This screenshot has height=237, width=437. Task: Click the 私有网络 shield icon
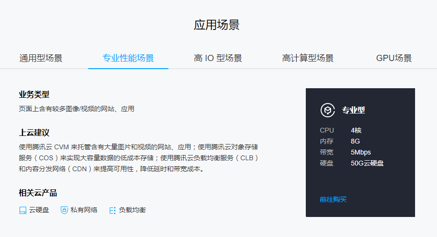tap(64, 210)
